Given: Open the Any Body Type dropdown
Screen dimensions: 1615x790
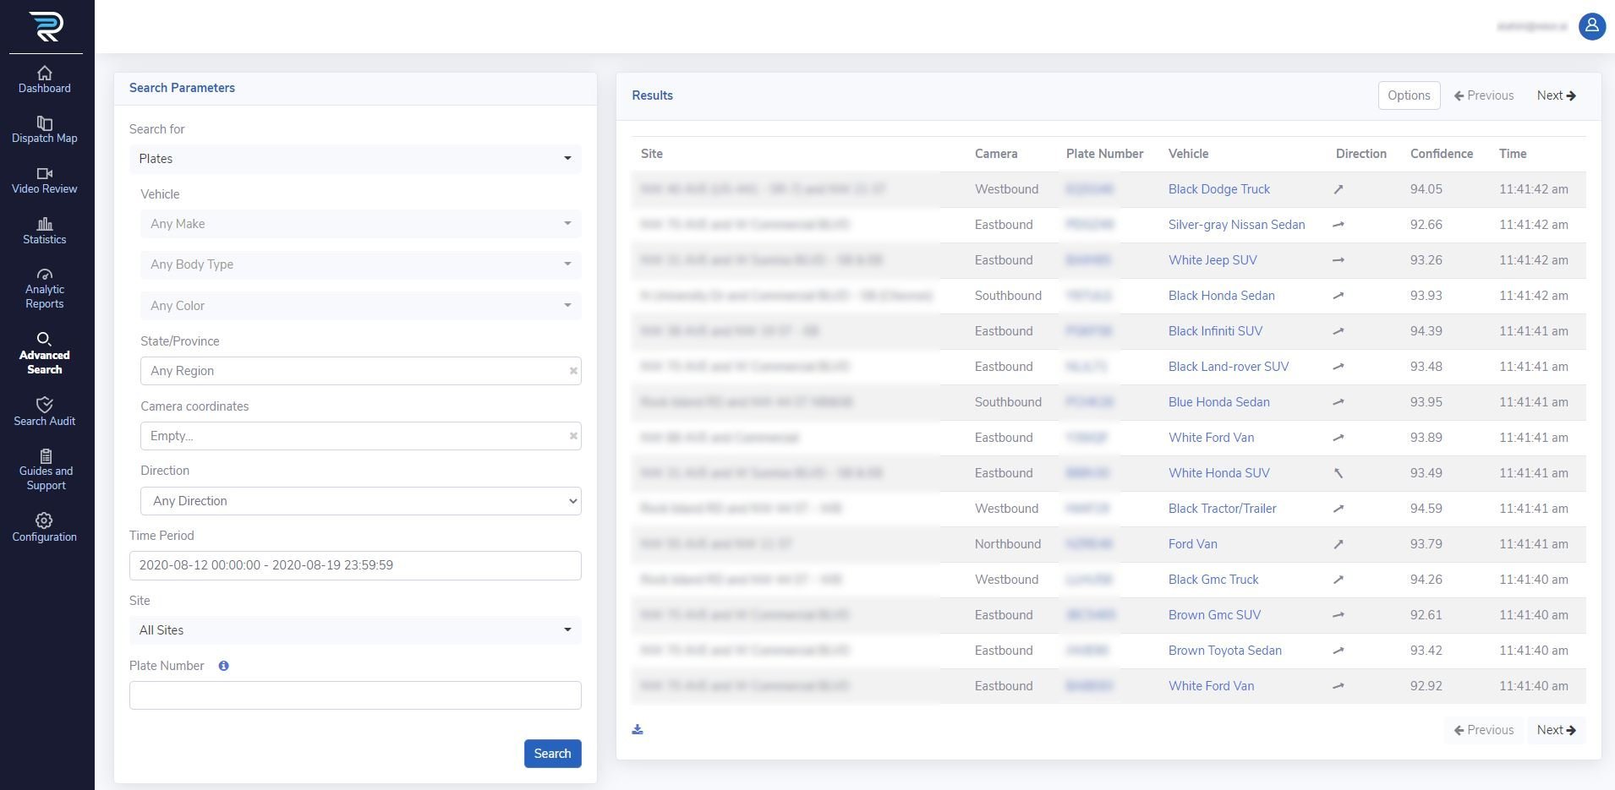Looking at the screenshot, I should coord(360,264).
